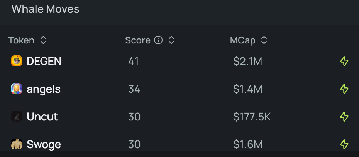359x157 pixels.
Task: Click the MCap column header label
Action: [x=243, y=41]
